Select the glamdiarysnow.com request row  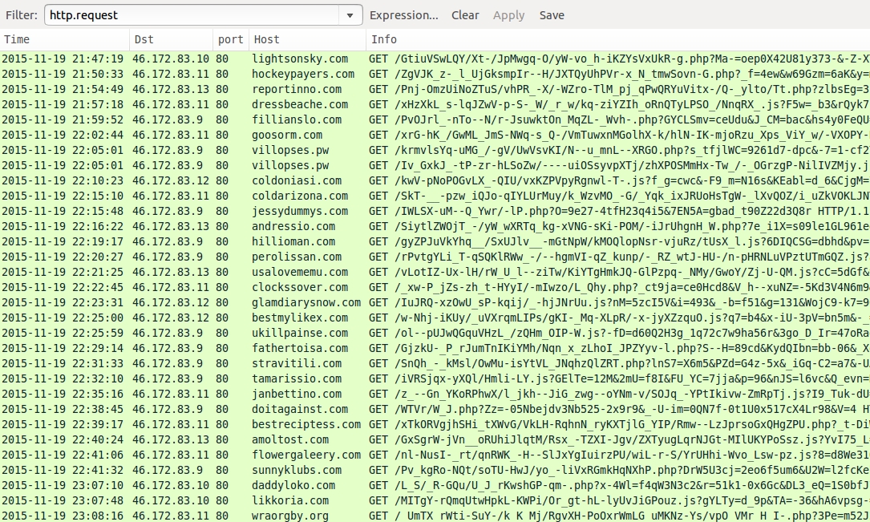pyautogui.click(x=306, y=302)
